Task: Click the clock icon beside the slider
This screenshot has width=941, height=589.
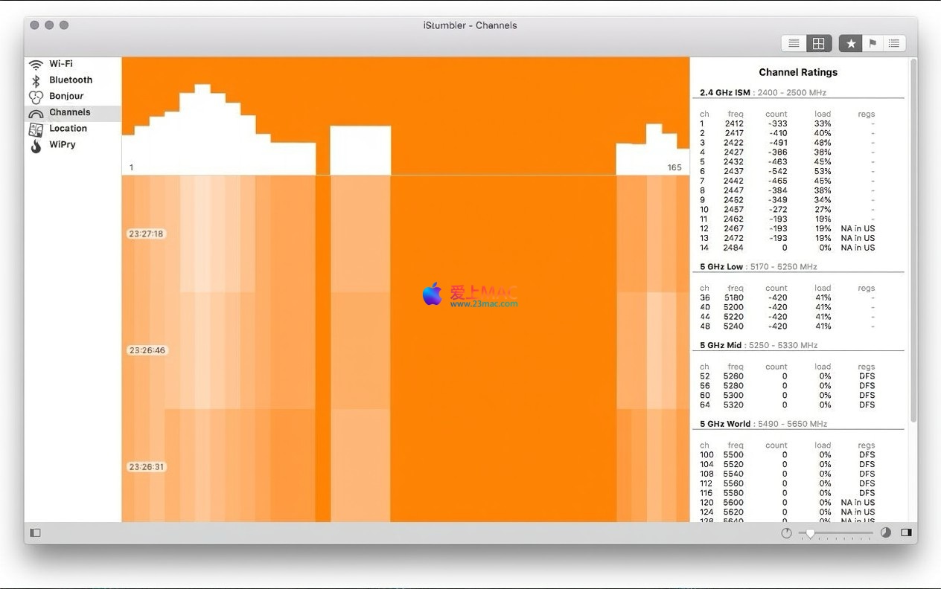Action: click(787, 533)
